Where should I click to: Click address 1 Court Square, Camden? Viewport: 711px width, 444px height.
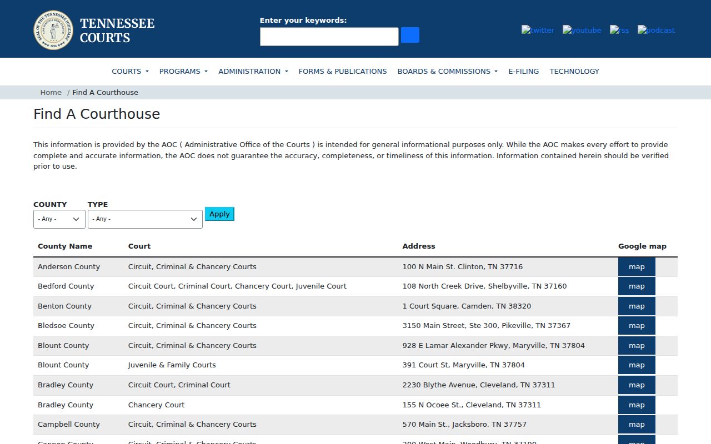click(467, 306)
